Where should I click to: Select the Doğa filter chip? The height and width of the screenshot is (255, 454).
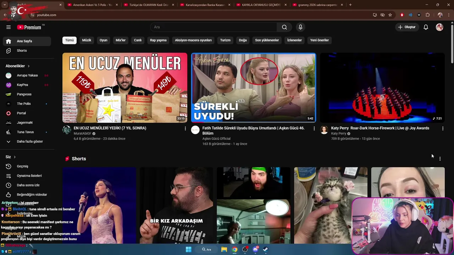coord(243,40)
